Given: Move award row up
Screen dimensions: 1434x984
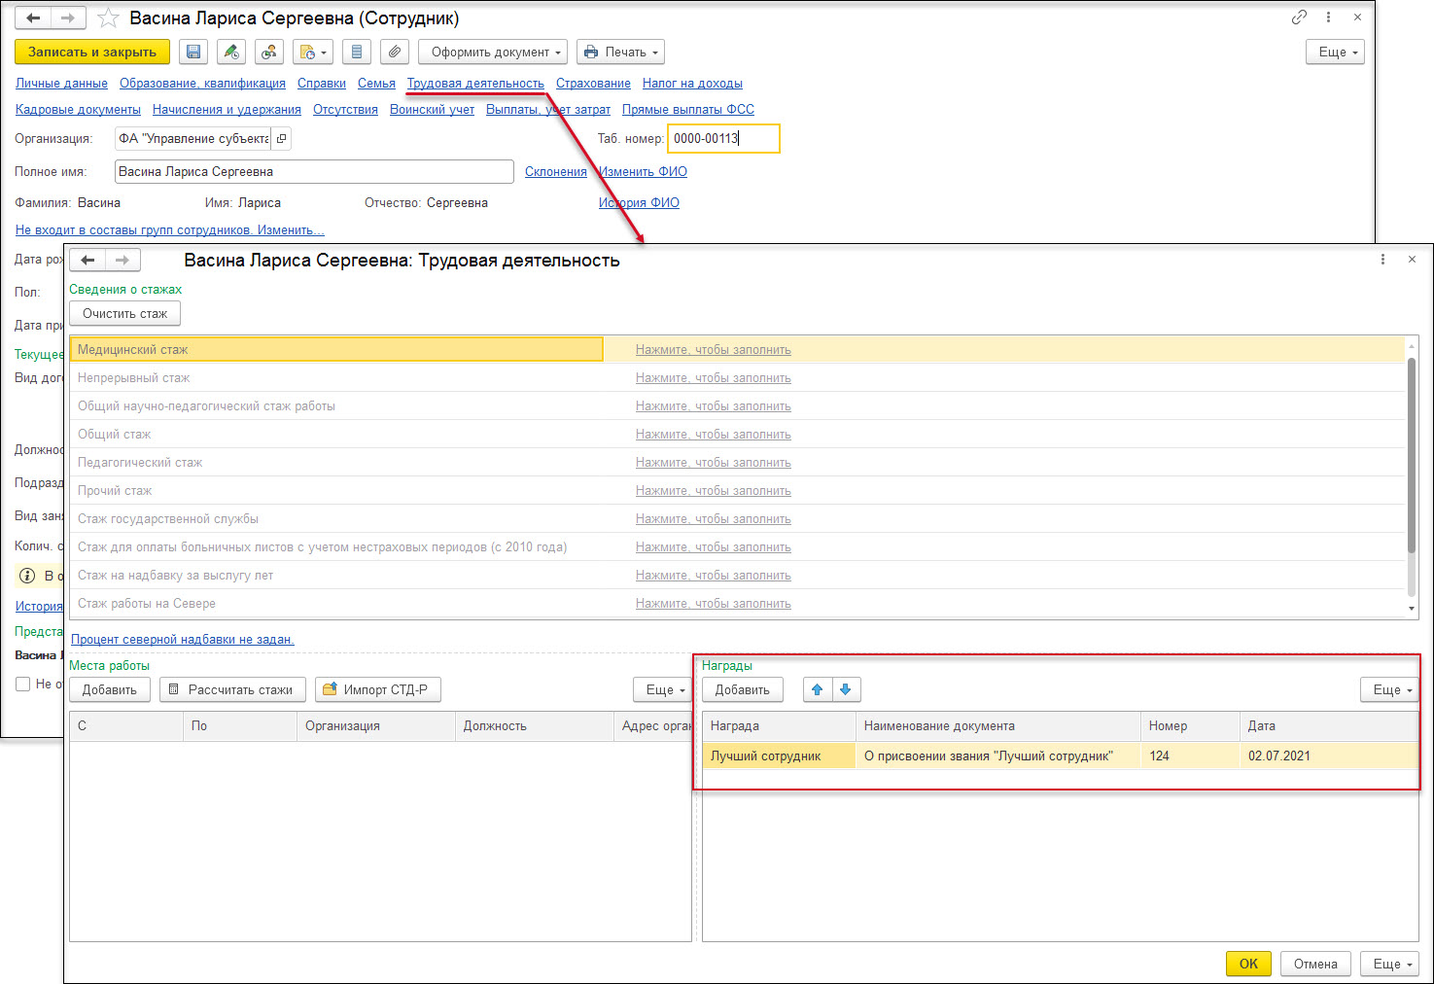Looking at the screenshot, I should 818,689.
